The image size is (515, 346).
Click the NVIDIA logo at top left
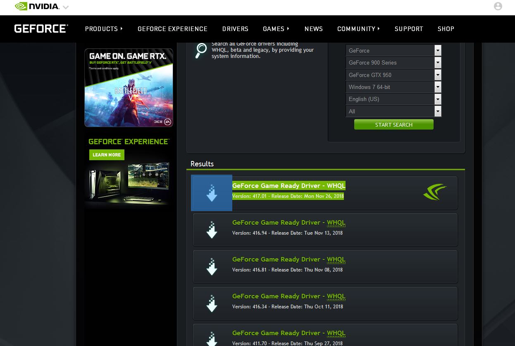point(37,7)
